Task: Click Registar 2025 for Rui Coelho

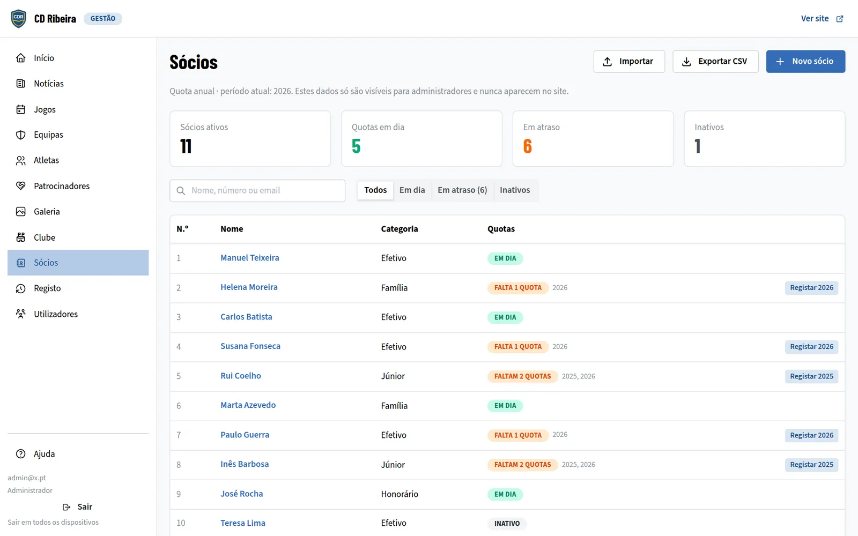Action: 811,376
